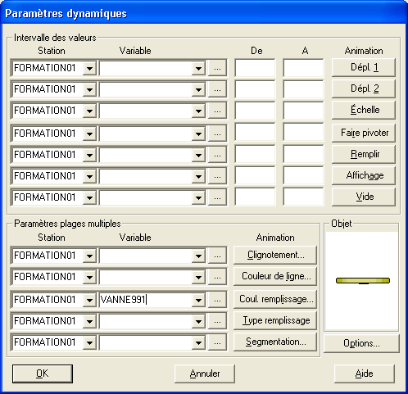Cancel with the Annuler button

pos(205,374)
